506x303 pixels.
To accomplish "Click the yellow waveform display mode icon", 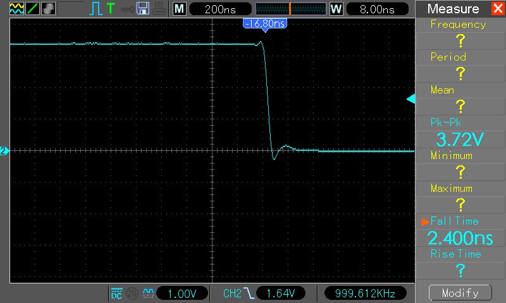I will (x=16, y=9).
